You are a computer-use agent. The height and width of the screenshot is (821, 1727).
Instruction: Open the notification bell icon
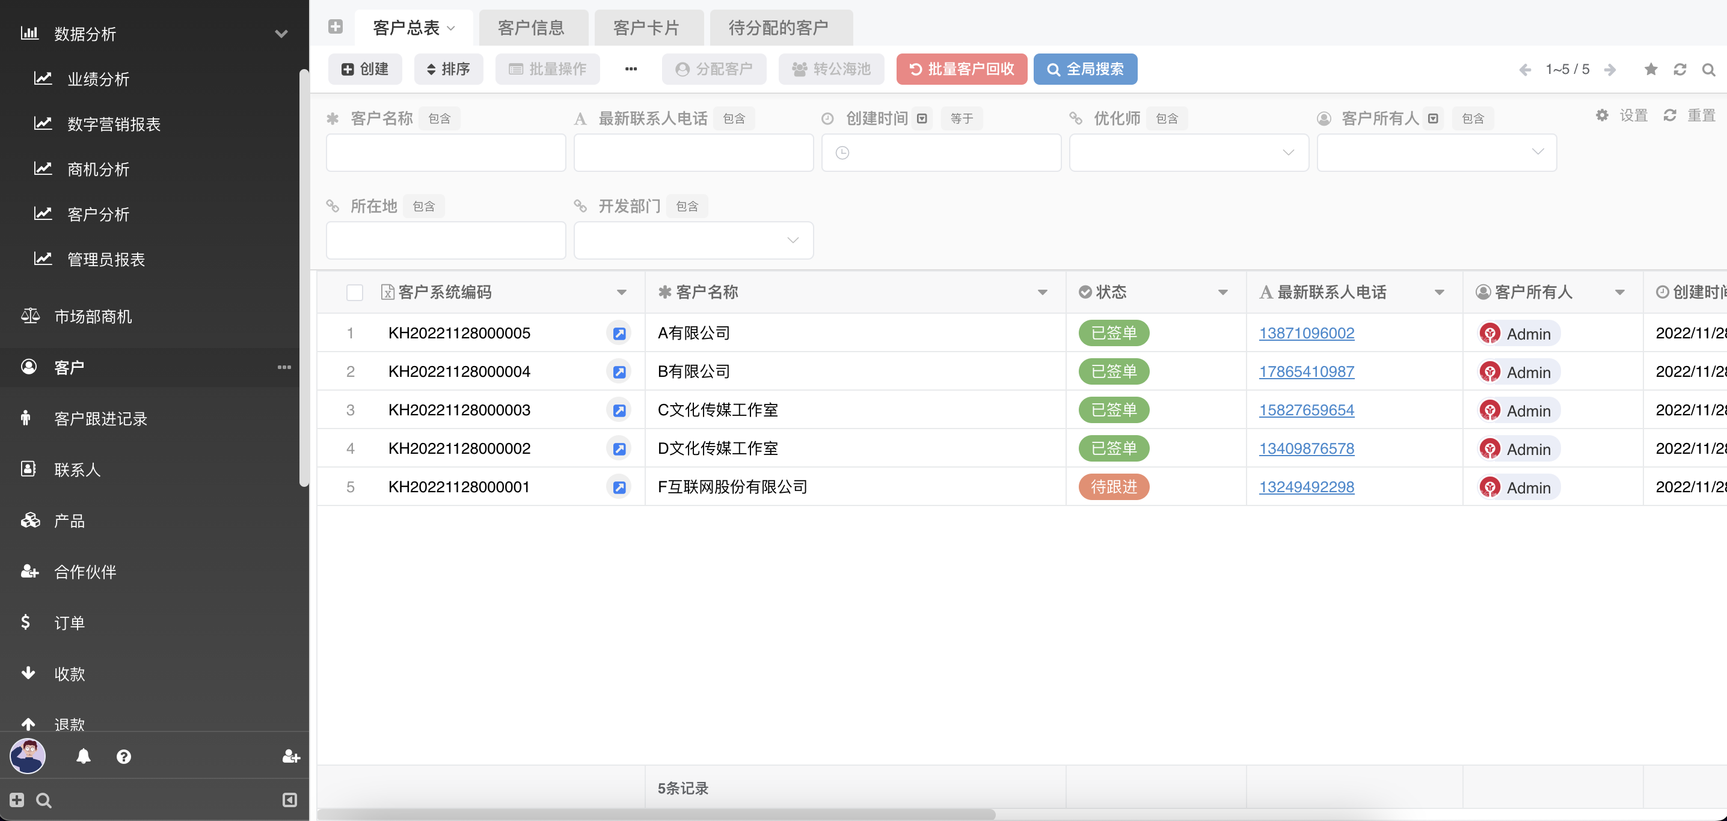83,756
